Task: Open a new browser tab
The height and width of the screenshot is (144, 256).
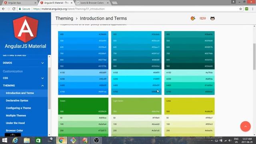Action: click(x=115, y=3)
